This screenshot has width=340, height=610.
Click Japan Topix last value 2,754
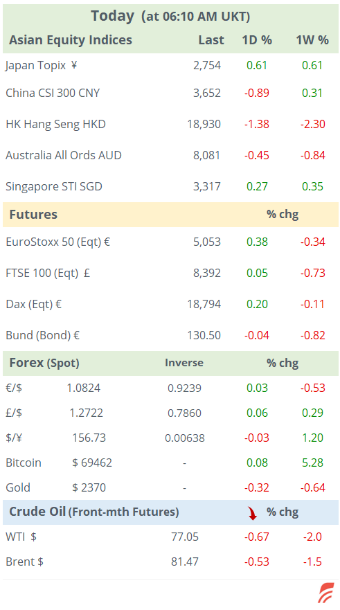click(x=207, y=65)
